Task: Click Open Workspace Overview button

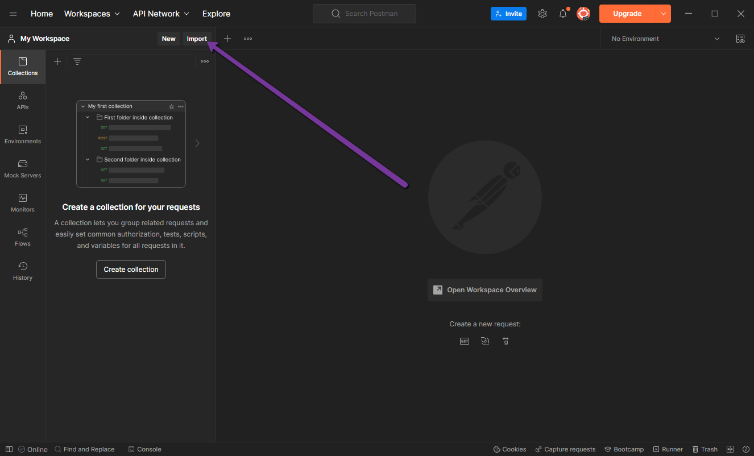Action: point(485,290)
